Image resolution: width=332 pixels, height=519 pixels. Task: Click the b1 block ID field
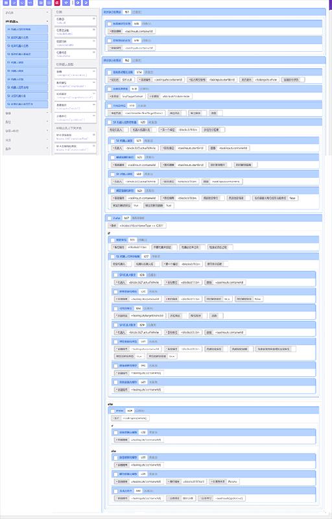tap(127, 12)
